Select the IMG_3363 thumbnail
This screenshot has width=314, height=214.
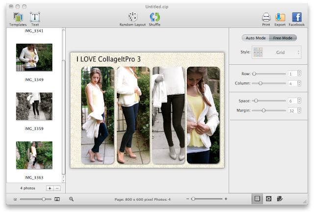34,155
